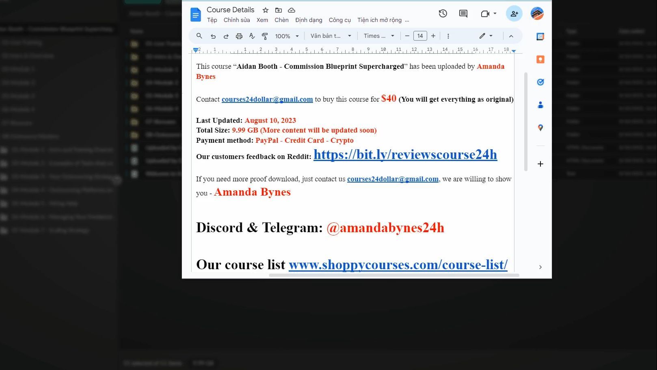This screenshot has height=370, width=657.
Task: Undo the last action
Action: [213, 36]
